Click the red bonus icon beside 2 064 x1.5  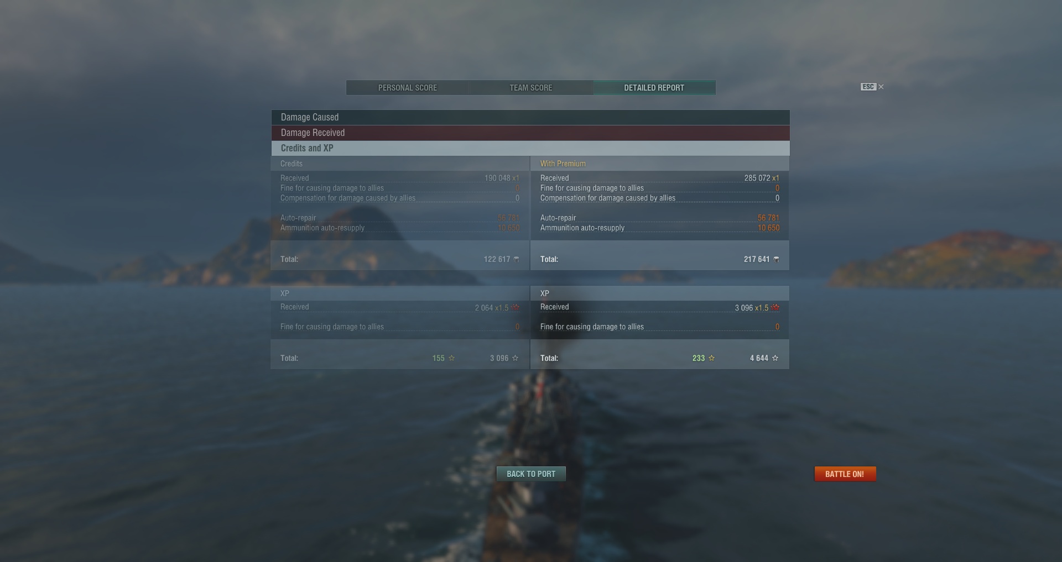pyautogui.click(x=516, y=308)
